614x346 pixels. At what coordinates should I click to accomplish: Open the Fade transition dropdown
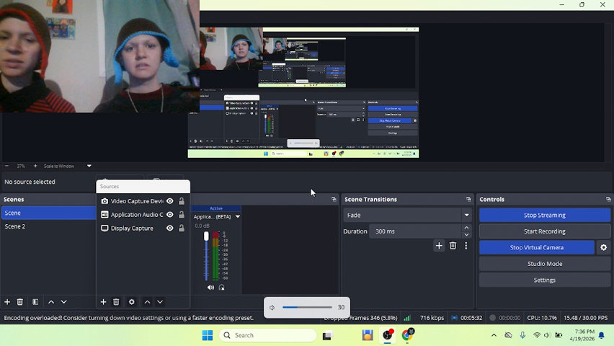point(407,215)
